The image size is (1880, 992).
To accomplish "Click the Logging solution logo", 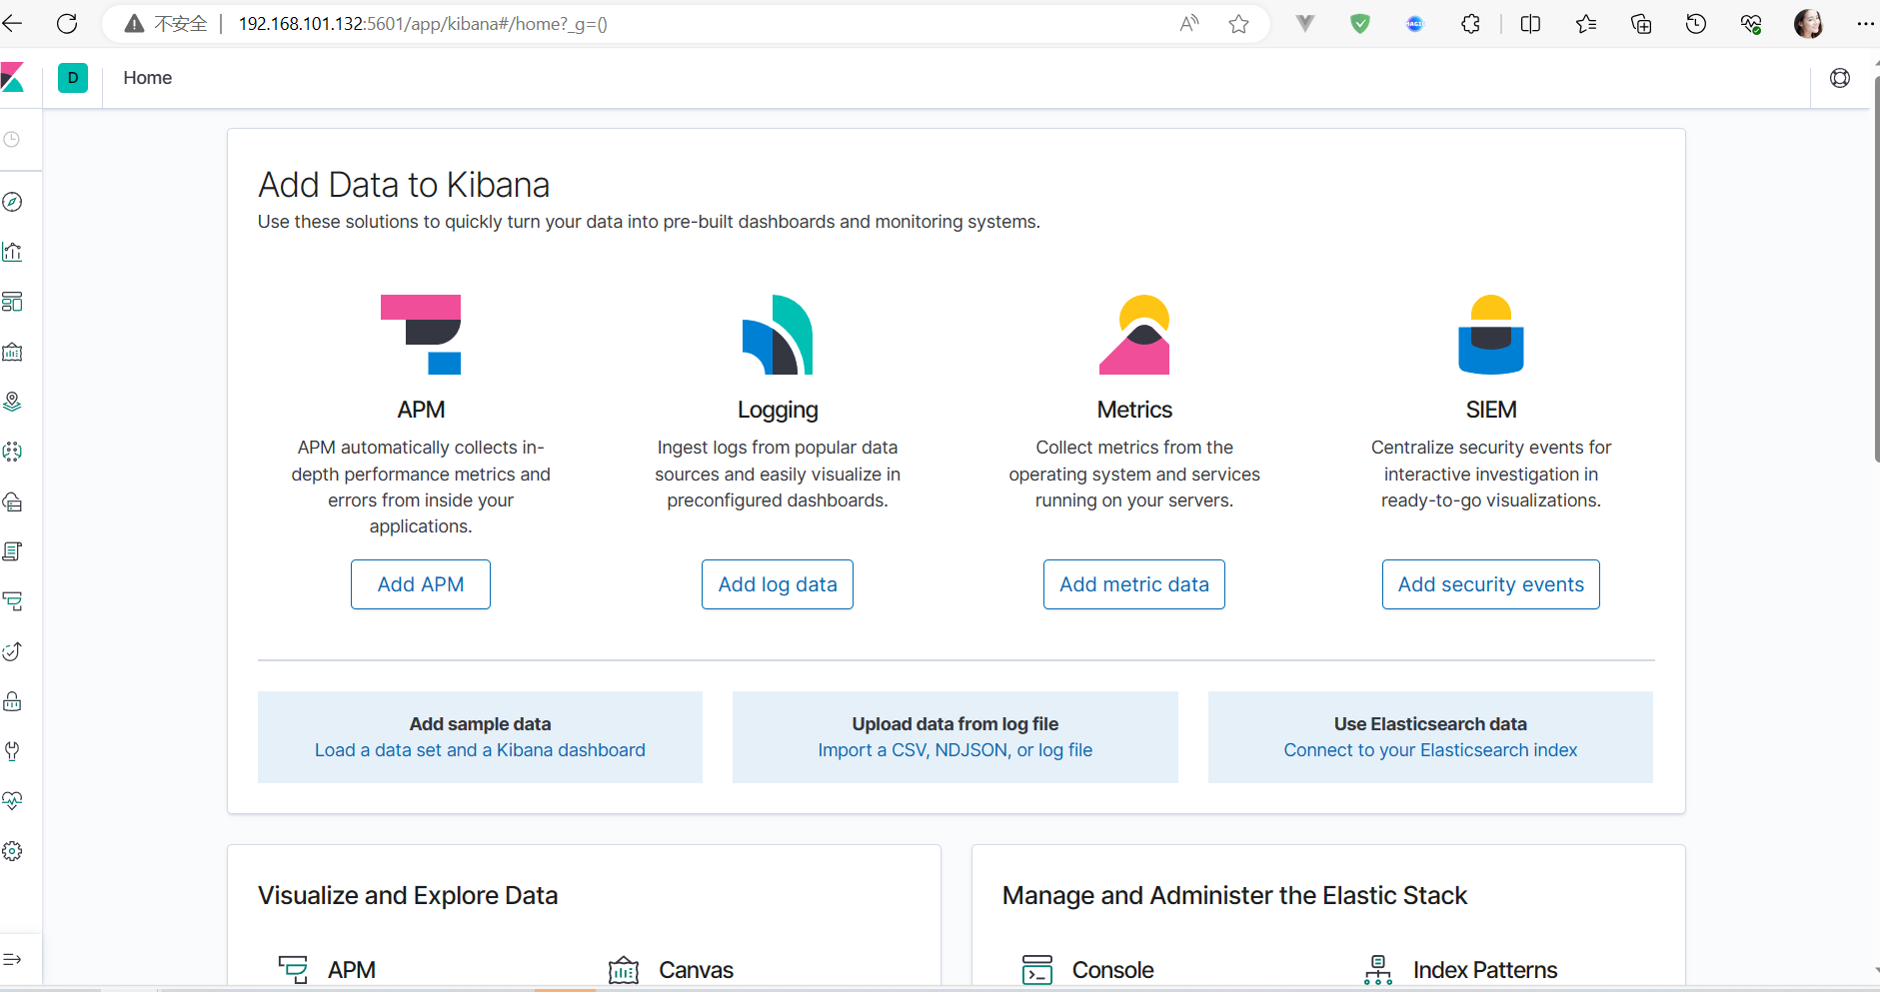I will (778, 335).
